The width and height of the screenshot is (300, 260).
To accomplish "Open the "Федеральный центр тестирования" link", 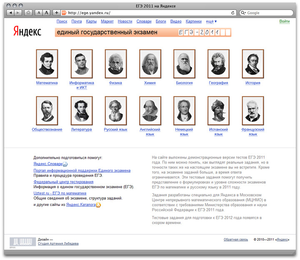I will (x=63, y=182).
